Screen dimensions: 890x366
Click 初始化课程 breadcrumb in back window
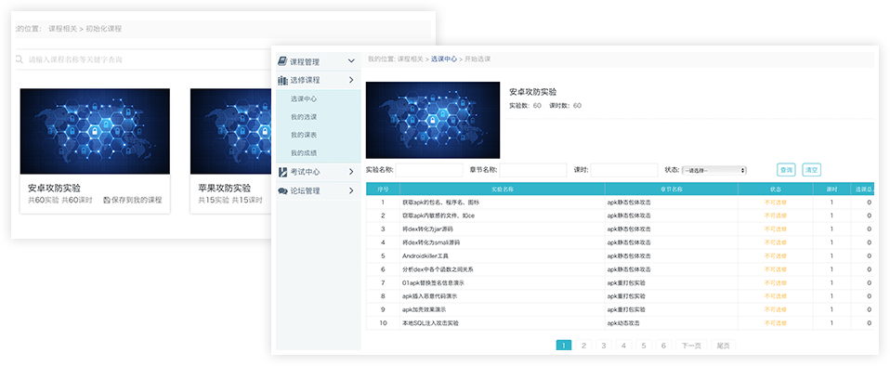(x=103, y=29)
